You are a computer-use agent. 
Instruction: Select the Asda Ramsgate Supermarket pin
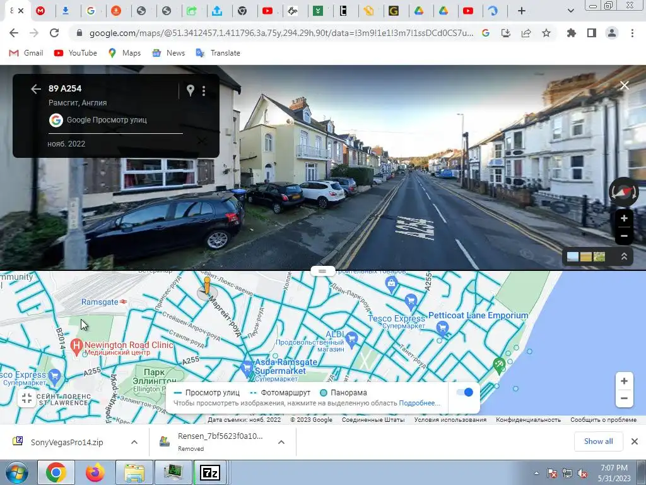[247, 368]
